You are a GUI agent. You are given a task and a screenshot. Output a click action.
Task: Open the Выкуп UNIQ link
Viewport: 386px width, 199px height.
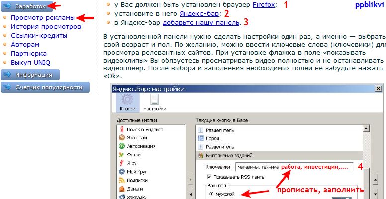(x=30, y=63)
